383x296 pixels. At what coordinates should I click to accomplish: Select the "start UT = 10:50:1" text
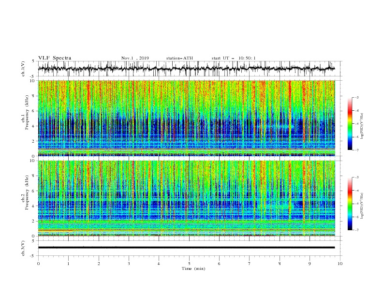(234, 58)
